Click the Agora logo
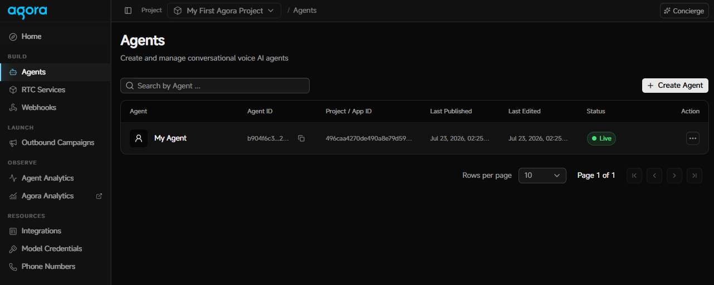 pos(27,11)
